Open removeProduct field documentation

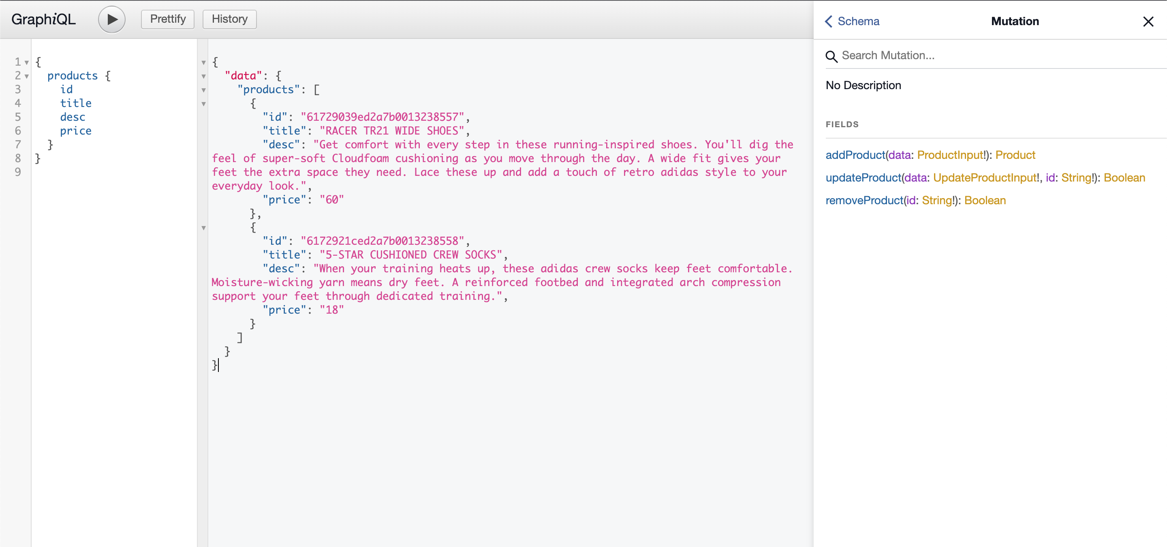click(864, 200)
